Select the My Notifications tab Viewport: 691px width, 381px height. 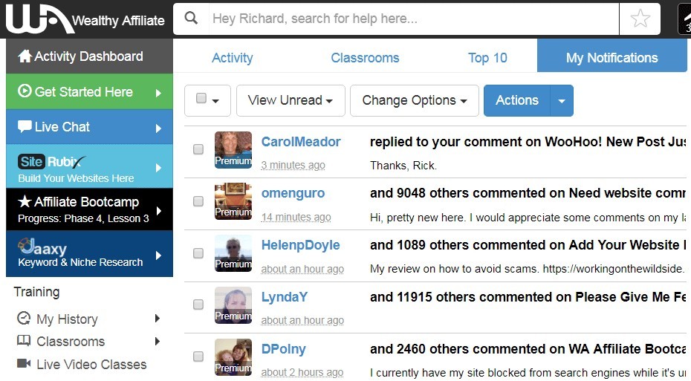click(611, 56)
